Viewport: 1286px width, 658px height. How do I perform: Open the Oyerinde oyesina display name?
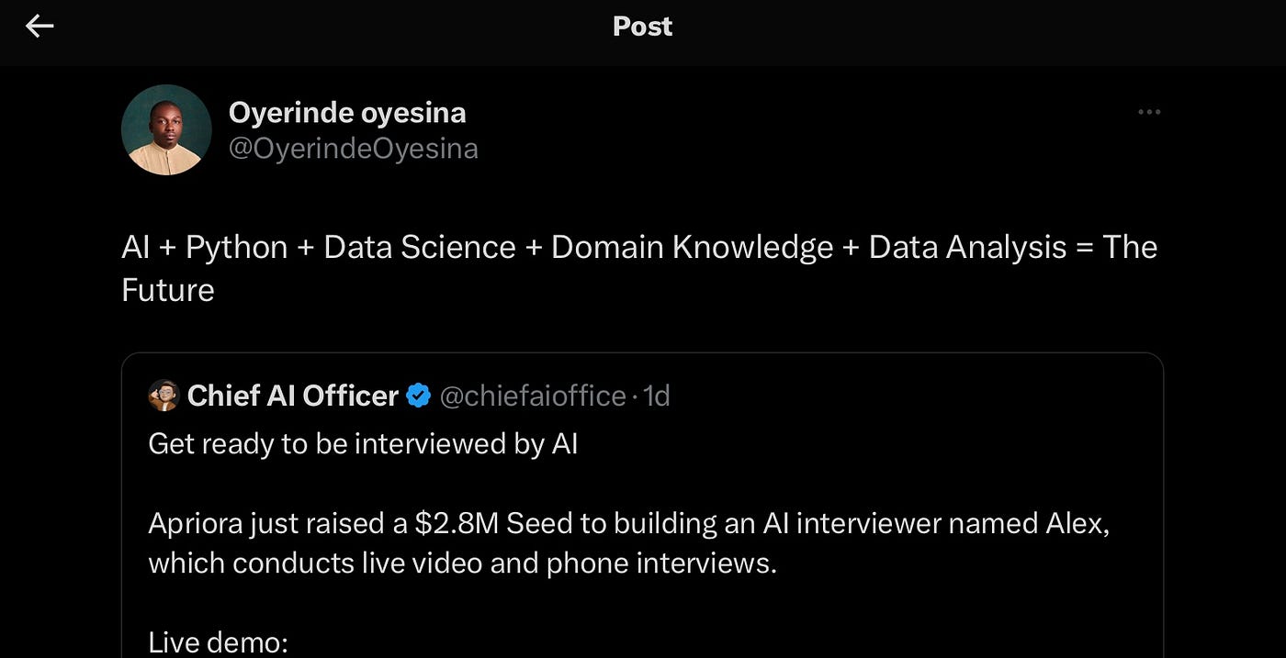(x=347, y=113)
